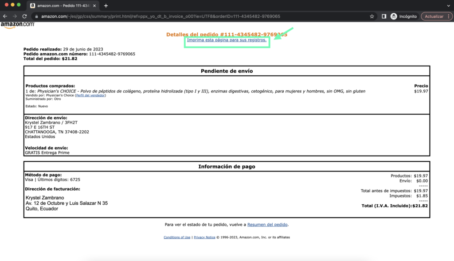This screenshot has height=261, width=454.
Task: Open the Chrome three-dot menu
Action: coord(450,16)
